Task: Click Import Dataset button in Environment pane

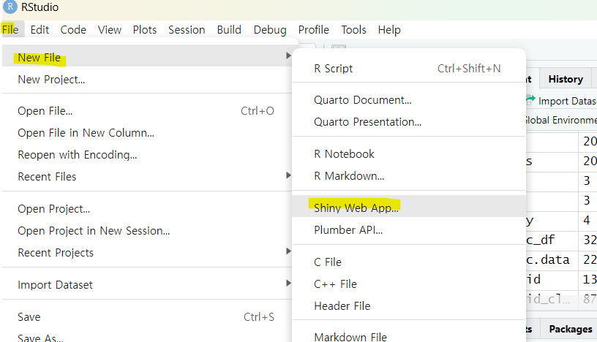Action: click(562, 101)
